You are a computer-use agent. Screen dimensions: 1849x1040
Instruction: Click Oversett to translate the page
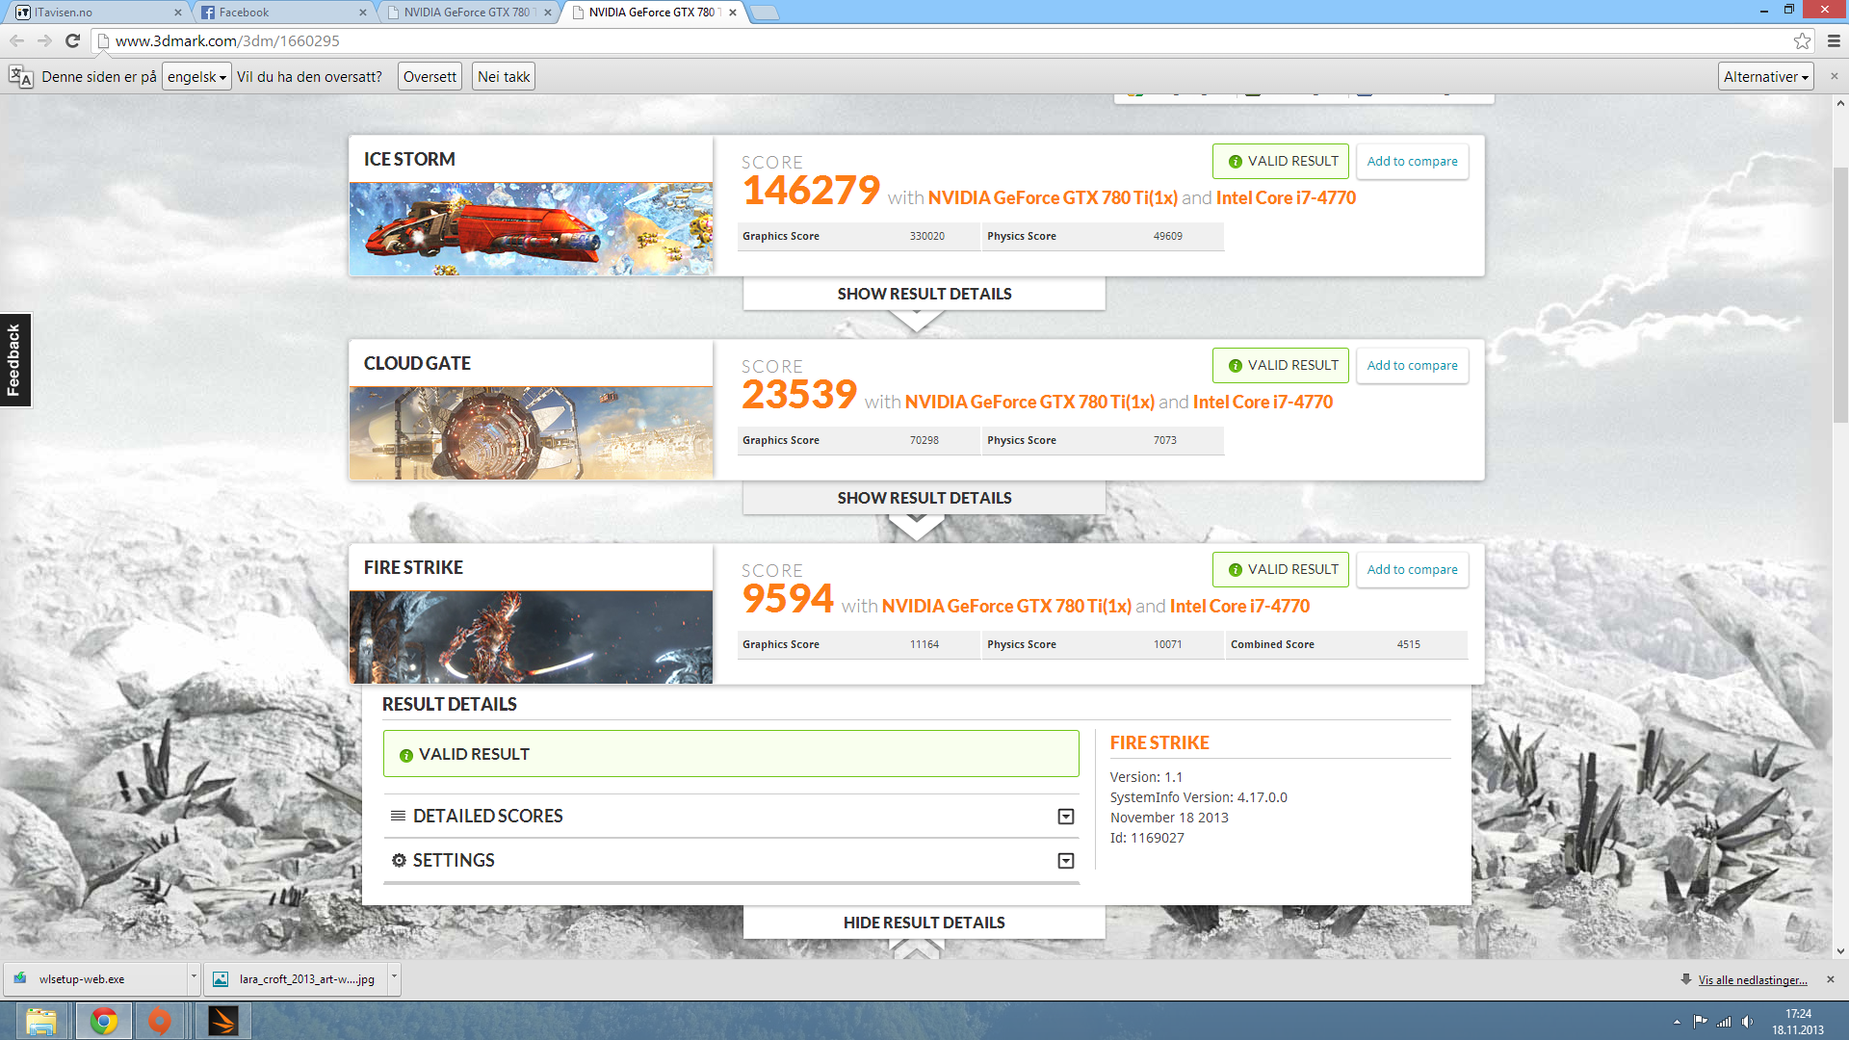tap(430, 77)
